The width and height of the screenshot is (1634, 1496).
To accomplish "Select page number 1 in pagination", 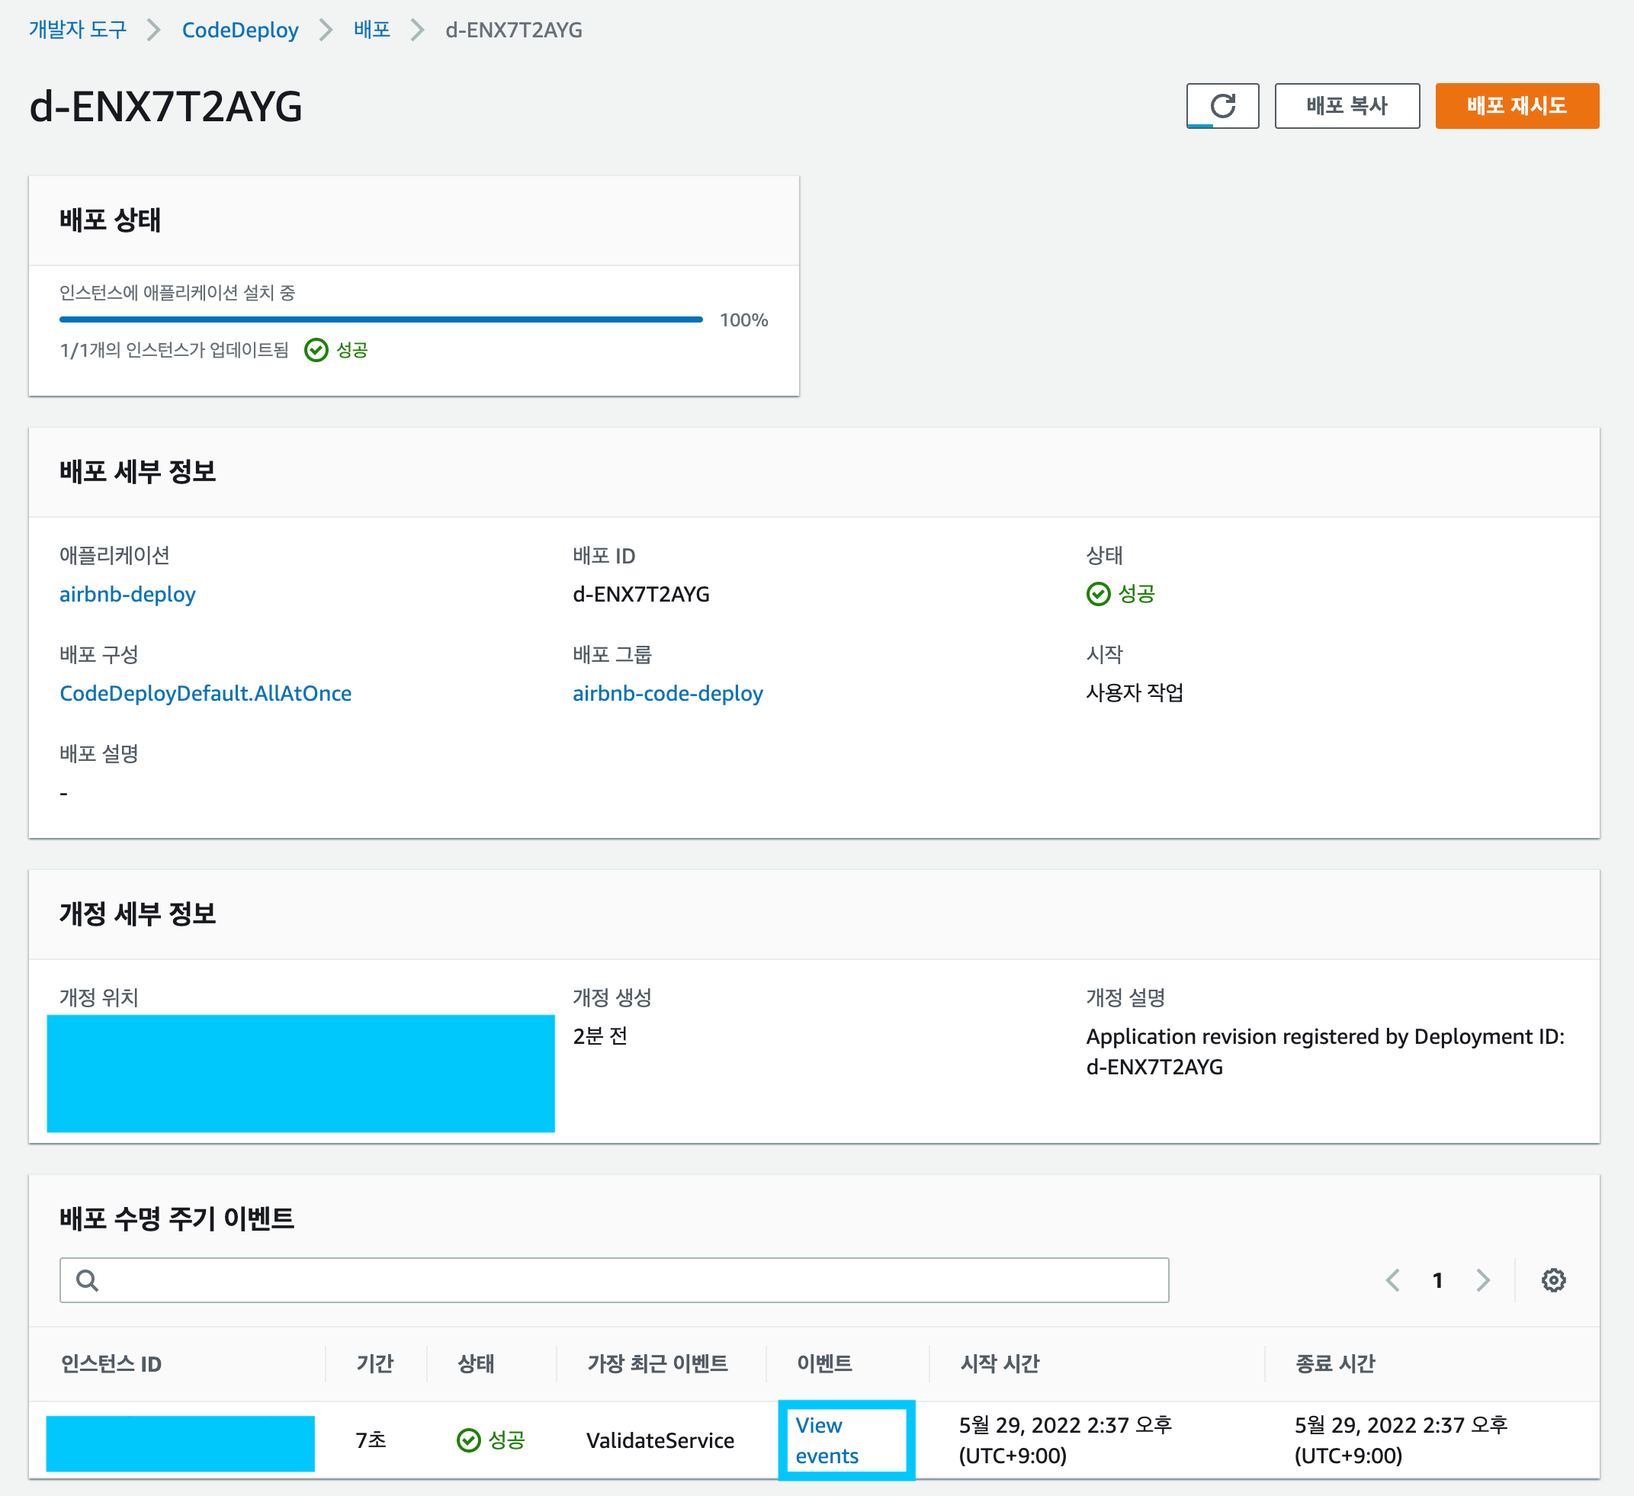I will [1437, 1279].
